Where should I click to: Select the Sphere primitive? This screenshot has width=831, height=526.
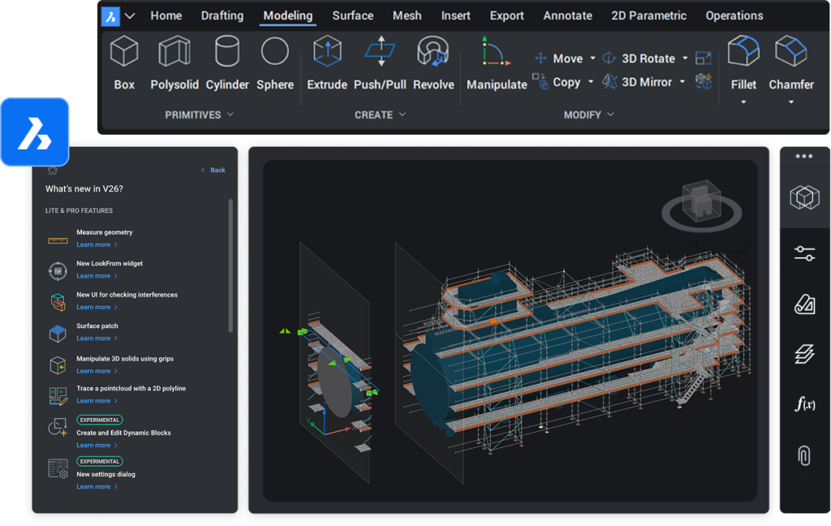click(274, 63)
